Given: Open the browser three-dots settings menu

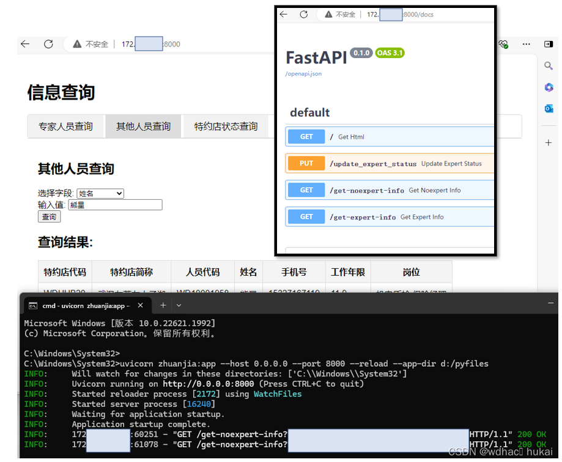Looking at the screenshot, I should tap(526, 44).
